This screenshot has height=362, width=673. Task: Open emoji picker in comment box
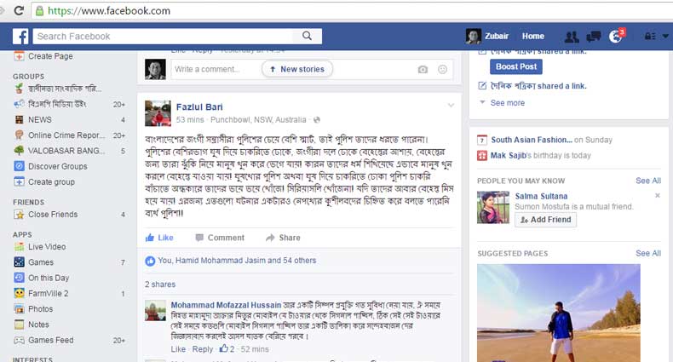click(442, 69)
